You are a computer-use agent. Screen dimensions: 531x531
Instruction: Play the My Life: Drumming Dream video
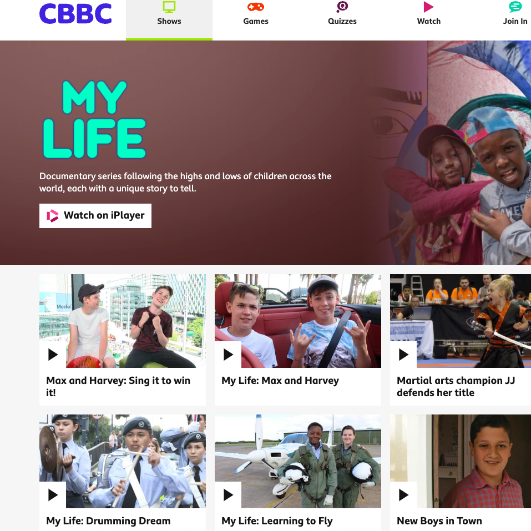(x=53, y=495)
